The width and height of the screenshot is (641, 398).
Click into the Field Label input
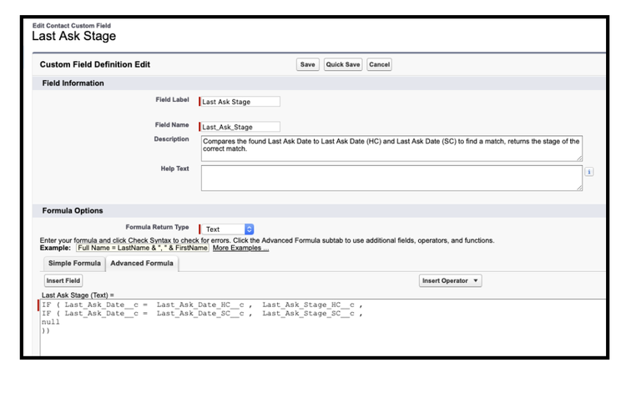click(240, 102)
